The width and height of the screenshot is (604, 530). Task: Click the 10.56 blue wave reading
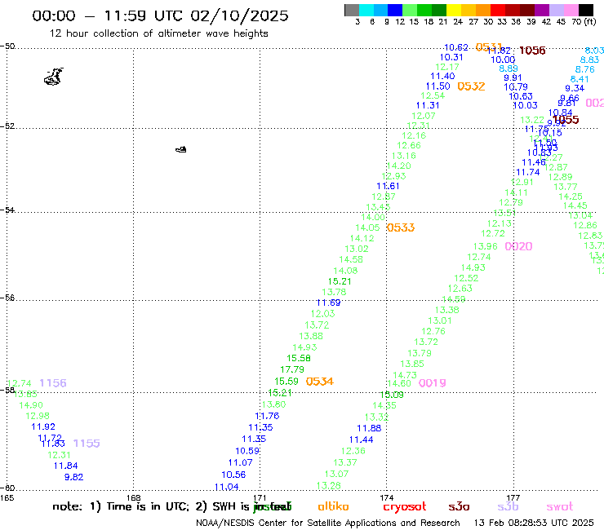pos(233,475)
